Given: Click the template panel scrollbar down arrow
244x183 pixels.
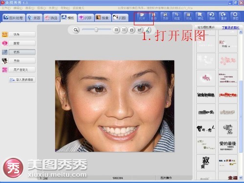Looking at the screenshot, I should point(241,178).
